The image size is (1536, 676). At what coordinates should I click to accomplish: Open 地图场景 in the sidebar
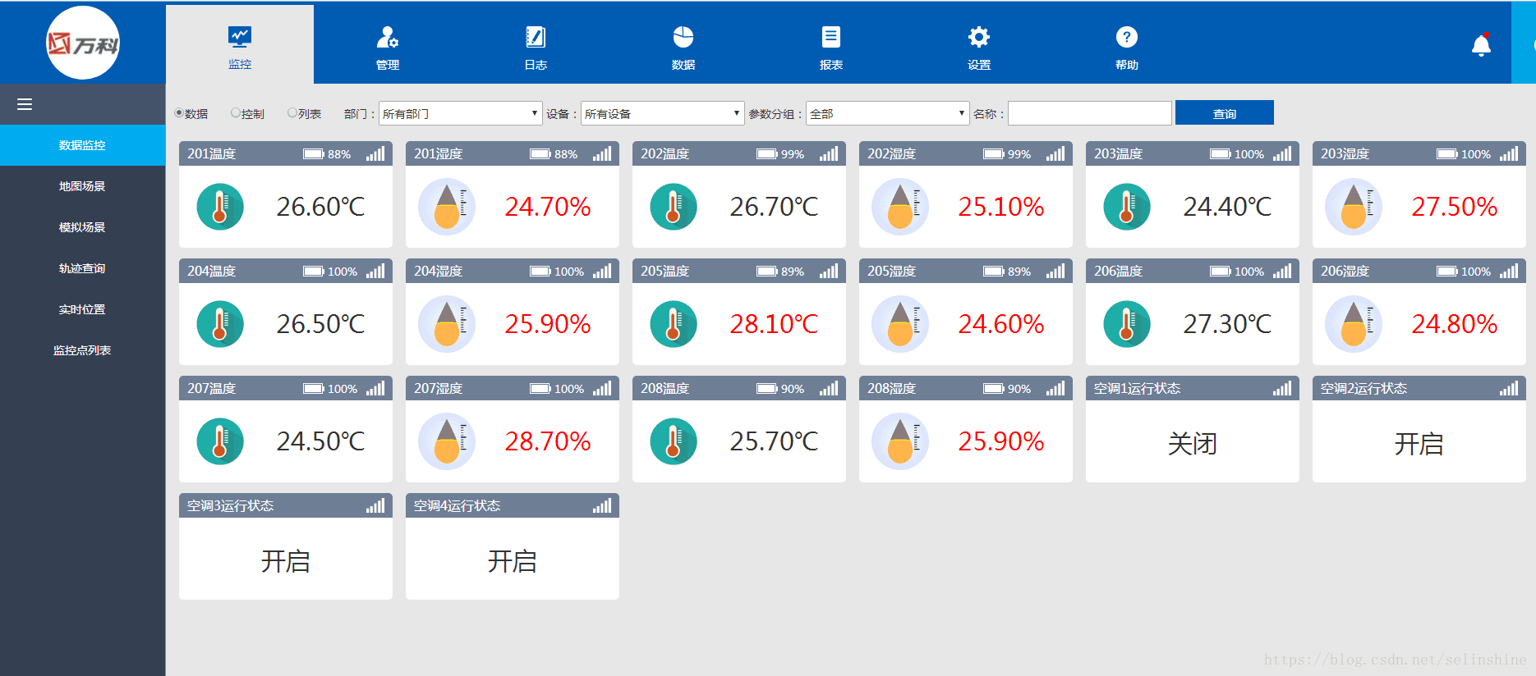(x=82, y=186)
